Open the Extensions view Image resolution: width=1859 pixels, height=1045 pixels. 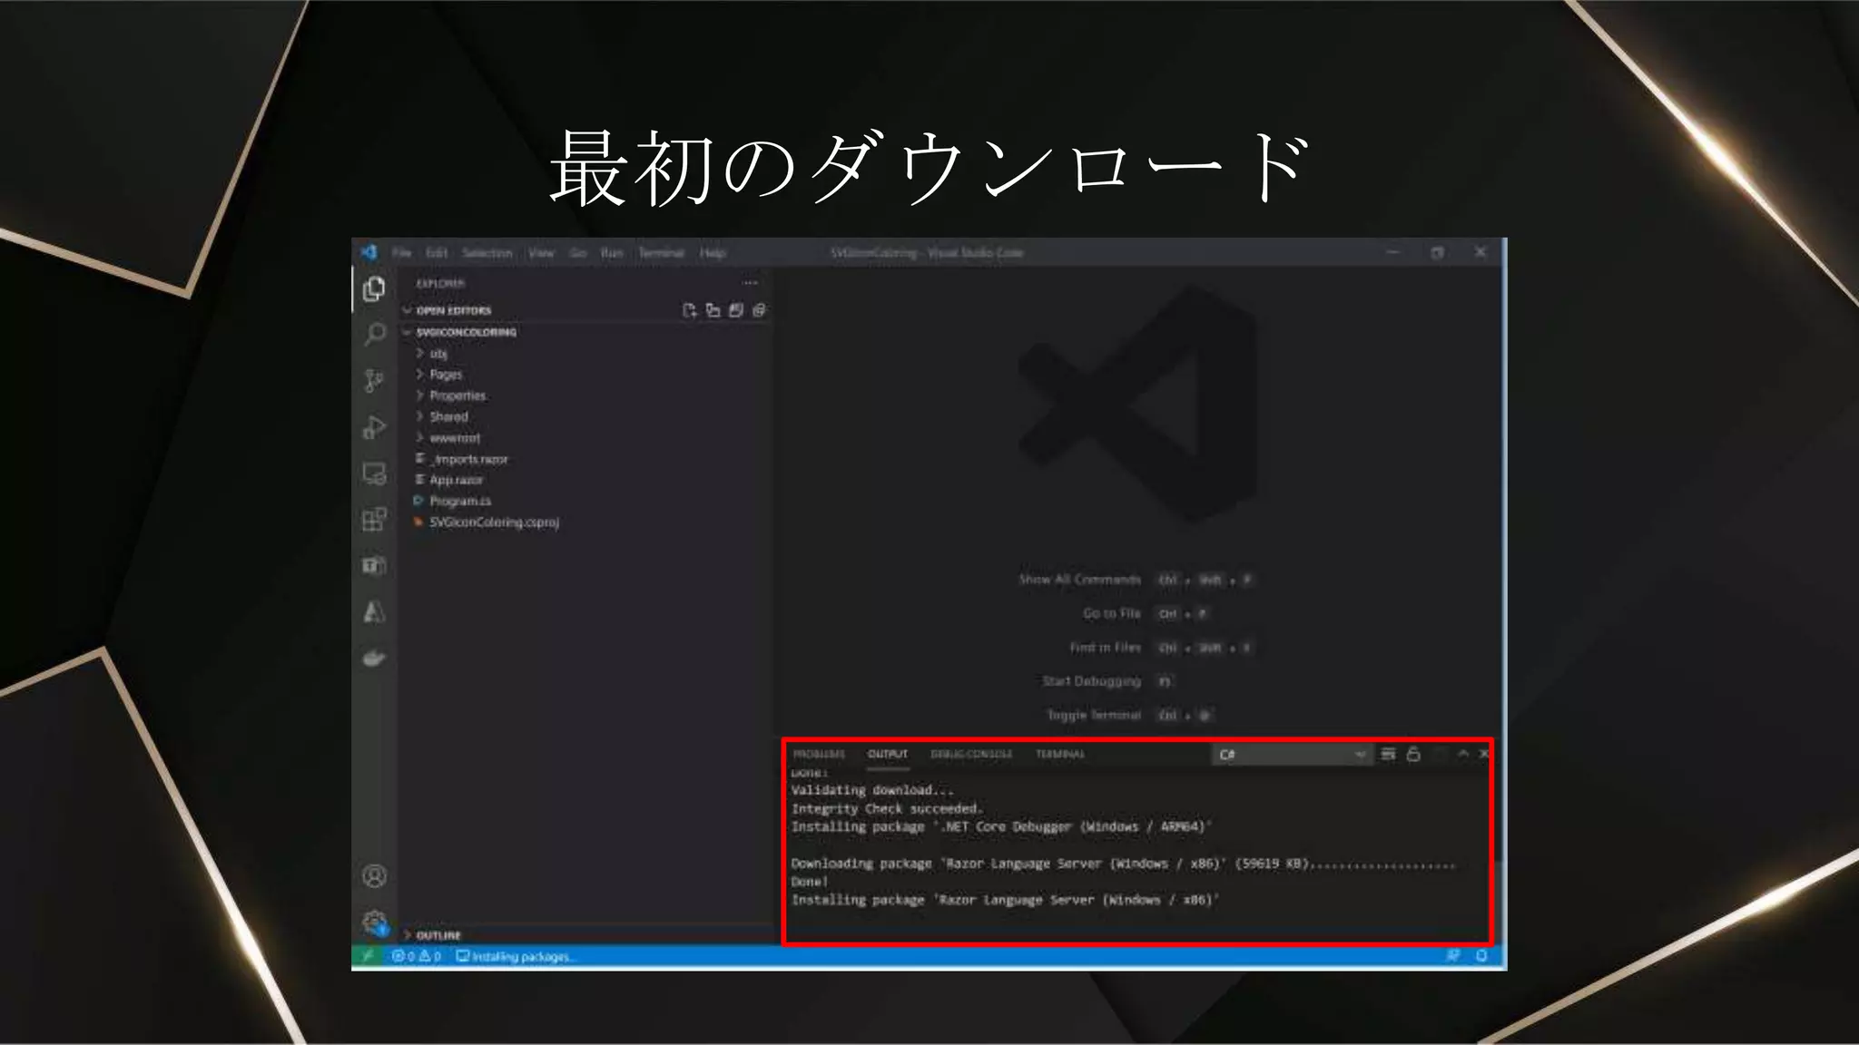pos(374,520)
